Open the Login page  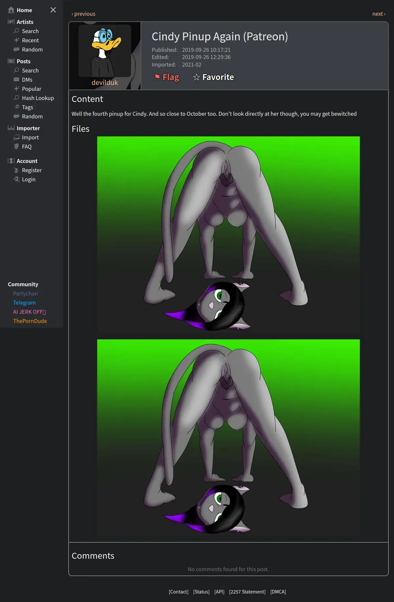pyautogui.click(x=29, y=179)
